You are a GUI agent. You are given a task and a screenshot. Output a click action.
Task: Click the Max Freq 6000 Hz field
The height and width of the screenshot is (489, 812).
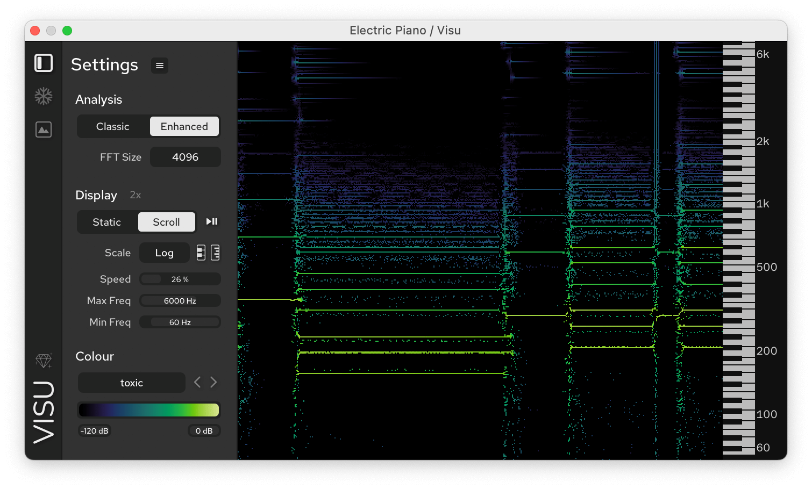click(x=180, y=301)
